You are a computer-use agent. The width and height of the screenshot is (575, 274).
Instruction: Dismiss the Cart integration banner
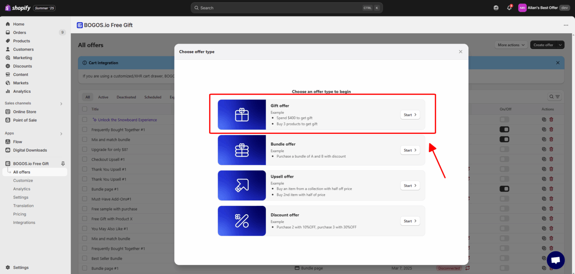point(558,63)
